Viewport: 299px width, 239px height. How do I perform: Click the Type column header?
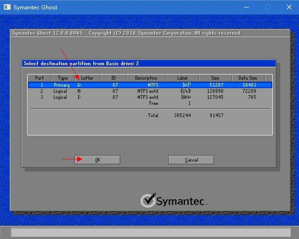point(63,78)
